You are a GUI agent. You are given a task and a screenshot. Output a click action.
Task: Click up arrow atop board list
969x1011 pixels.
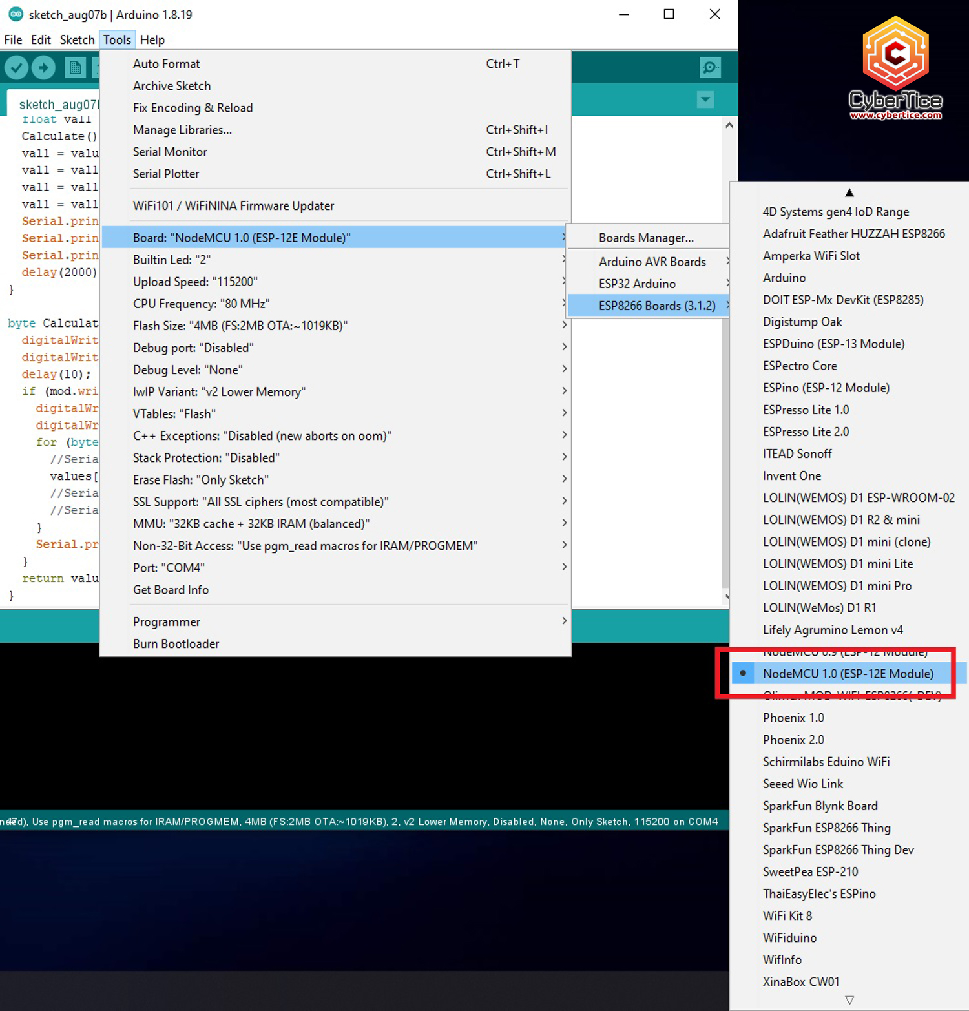pos(849,193)
